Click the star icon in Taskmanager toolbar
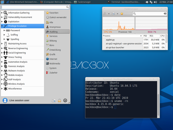173x130 pixels. tap(122, 14)
